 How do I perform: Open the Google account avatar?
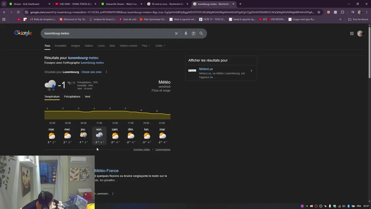360,33
